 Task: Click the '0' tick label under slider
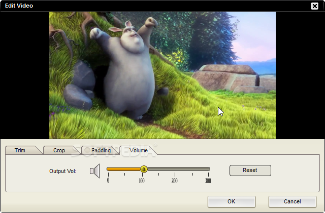108,181
